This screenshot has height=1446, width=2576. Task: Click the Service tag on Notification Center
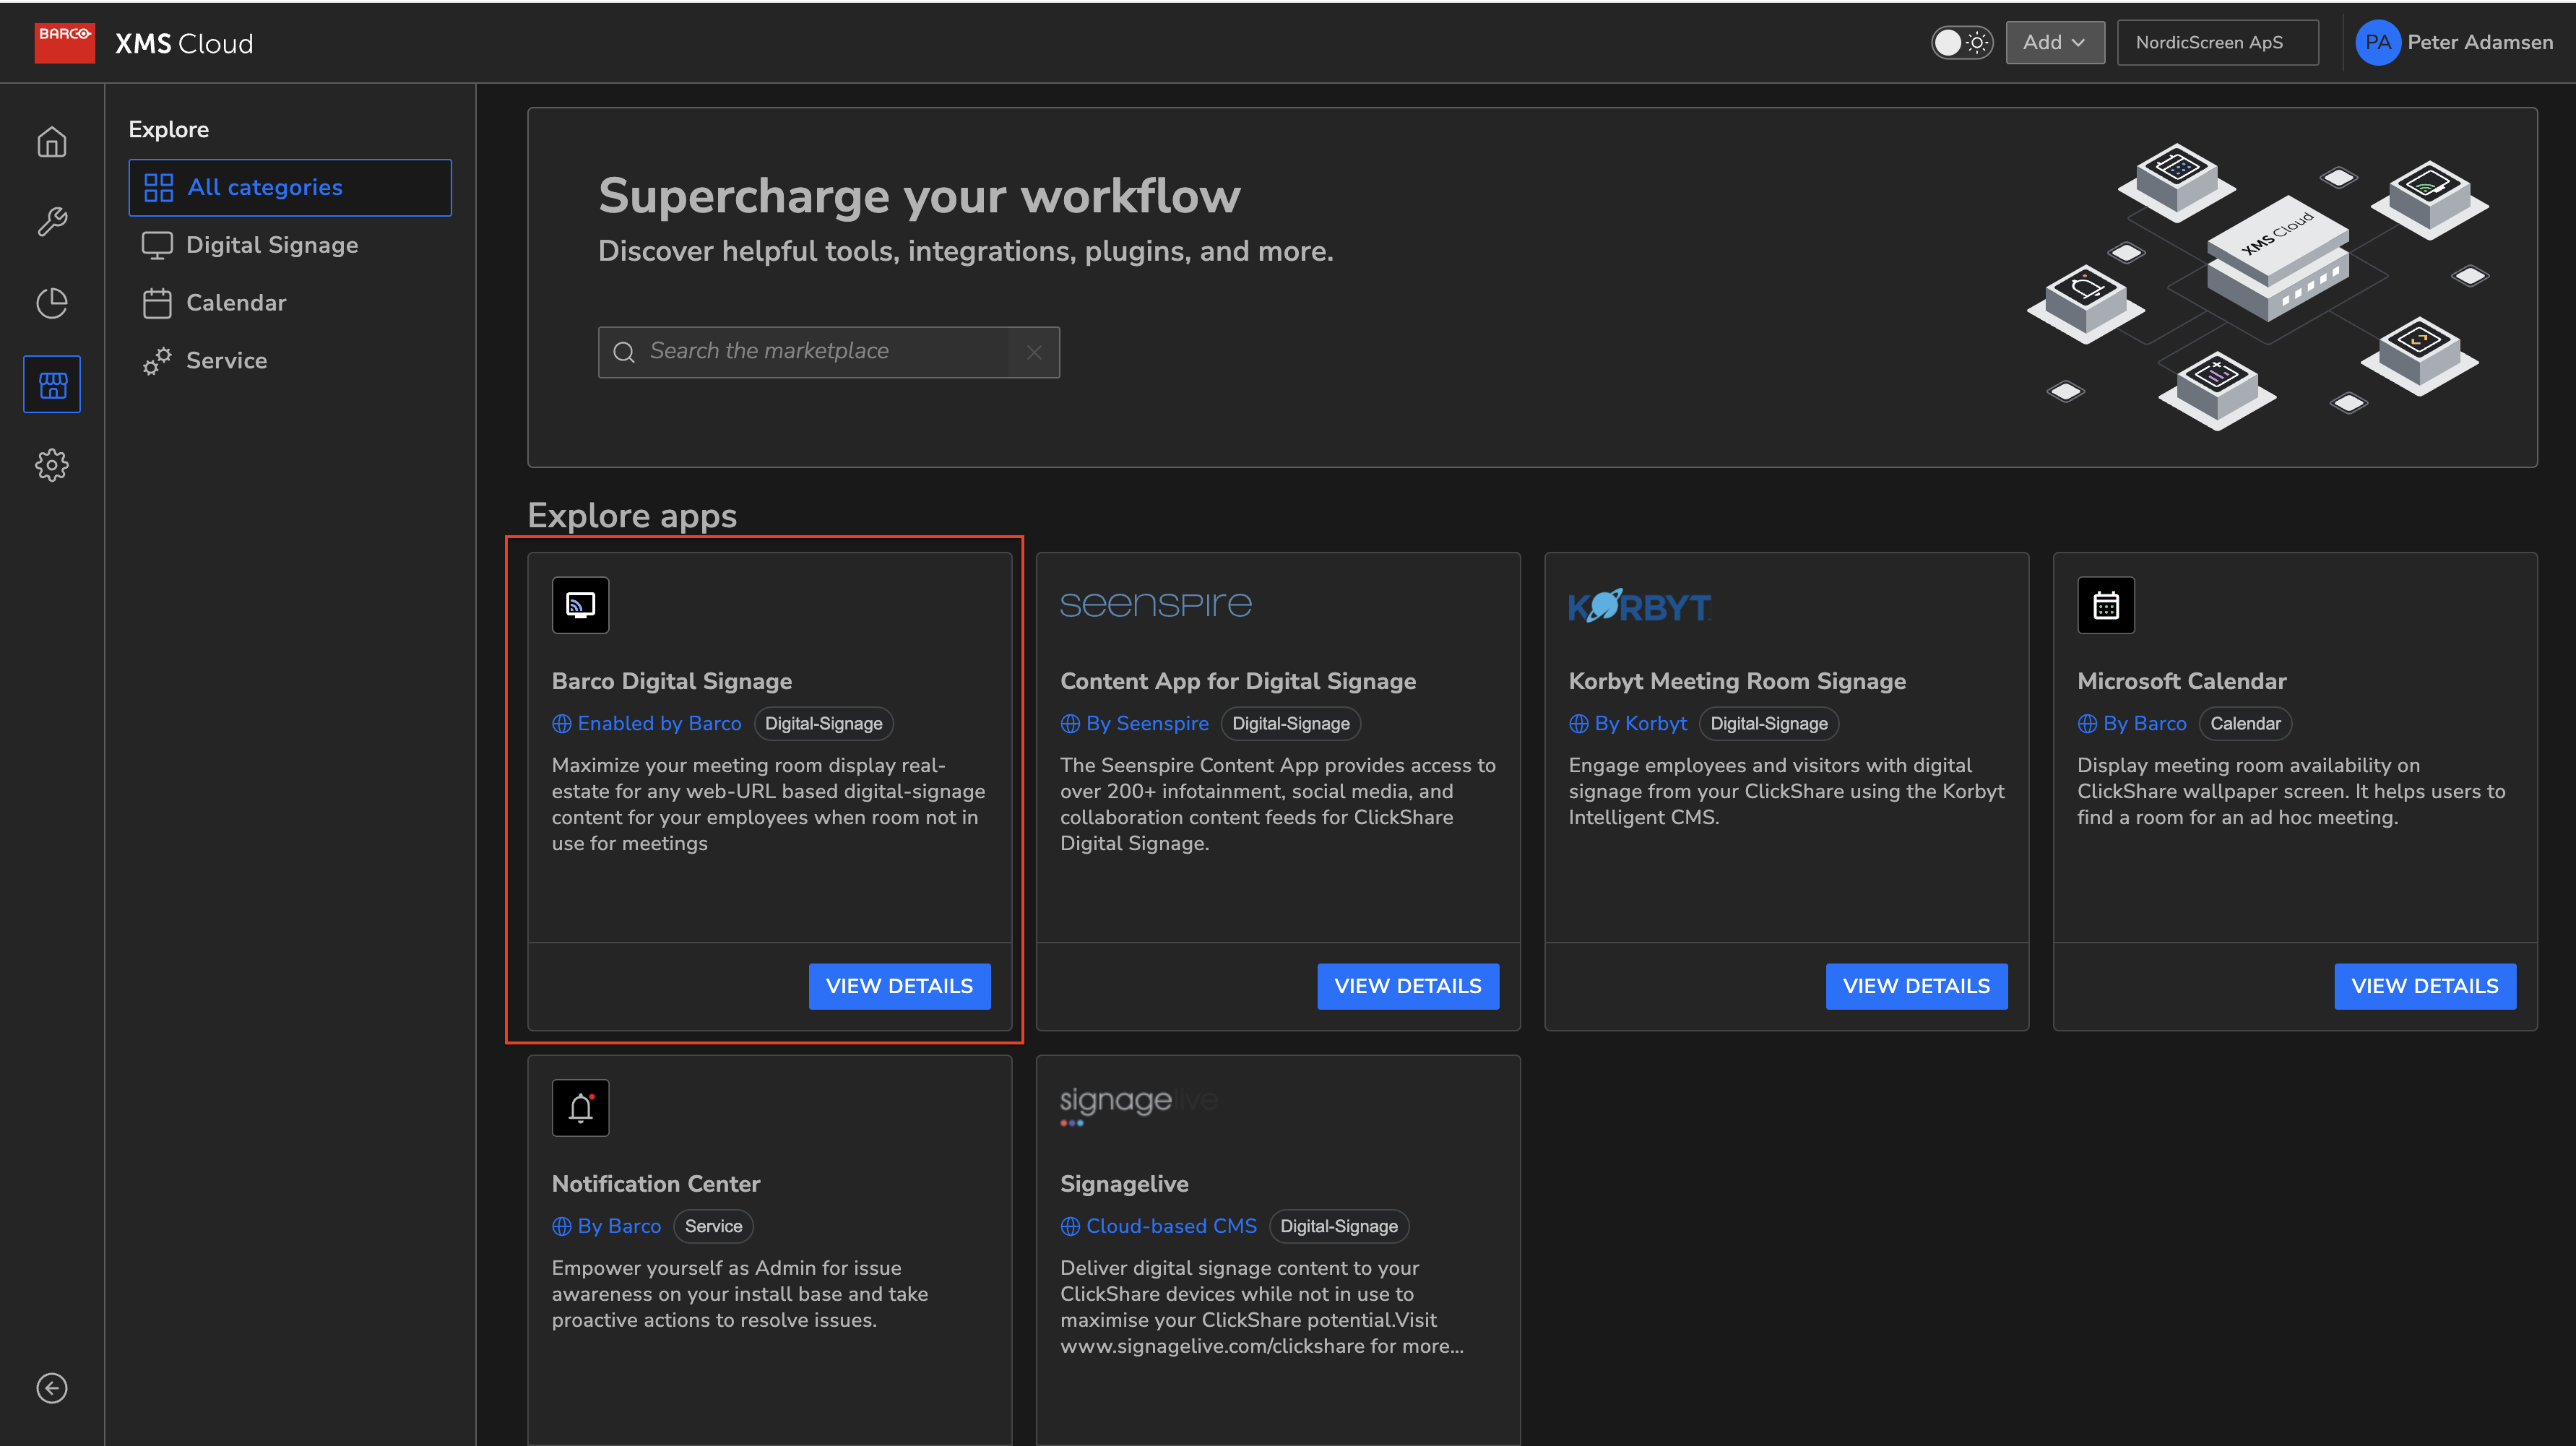coord(713,1226)
